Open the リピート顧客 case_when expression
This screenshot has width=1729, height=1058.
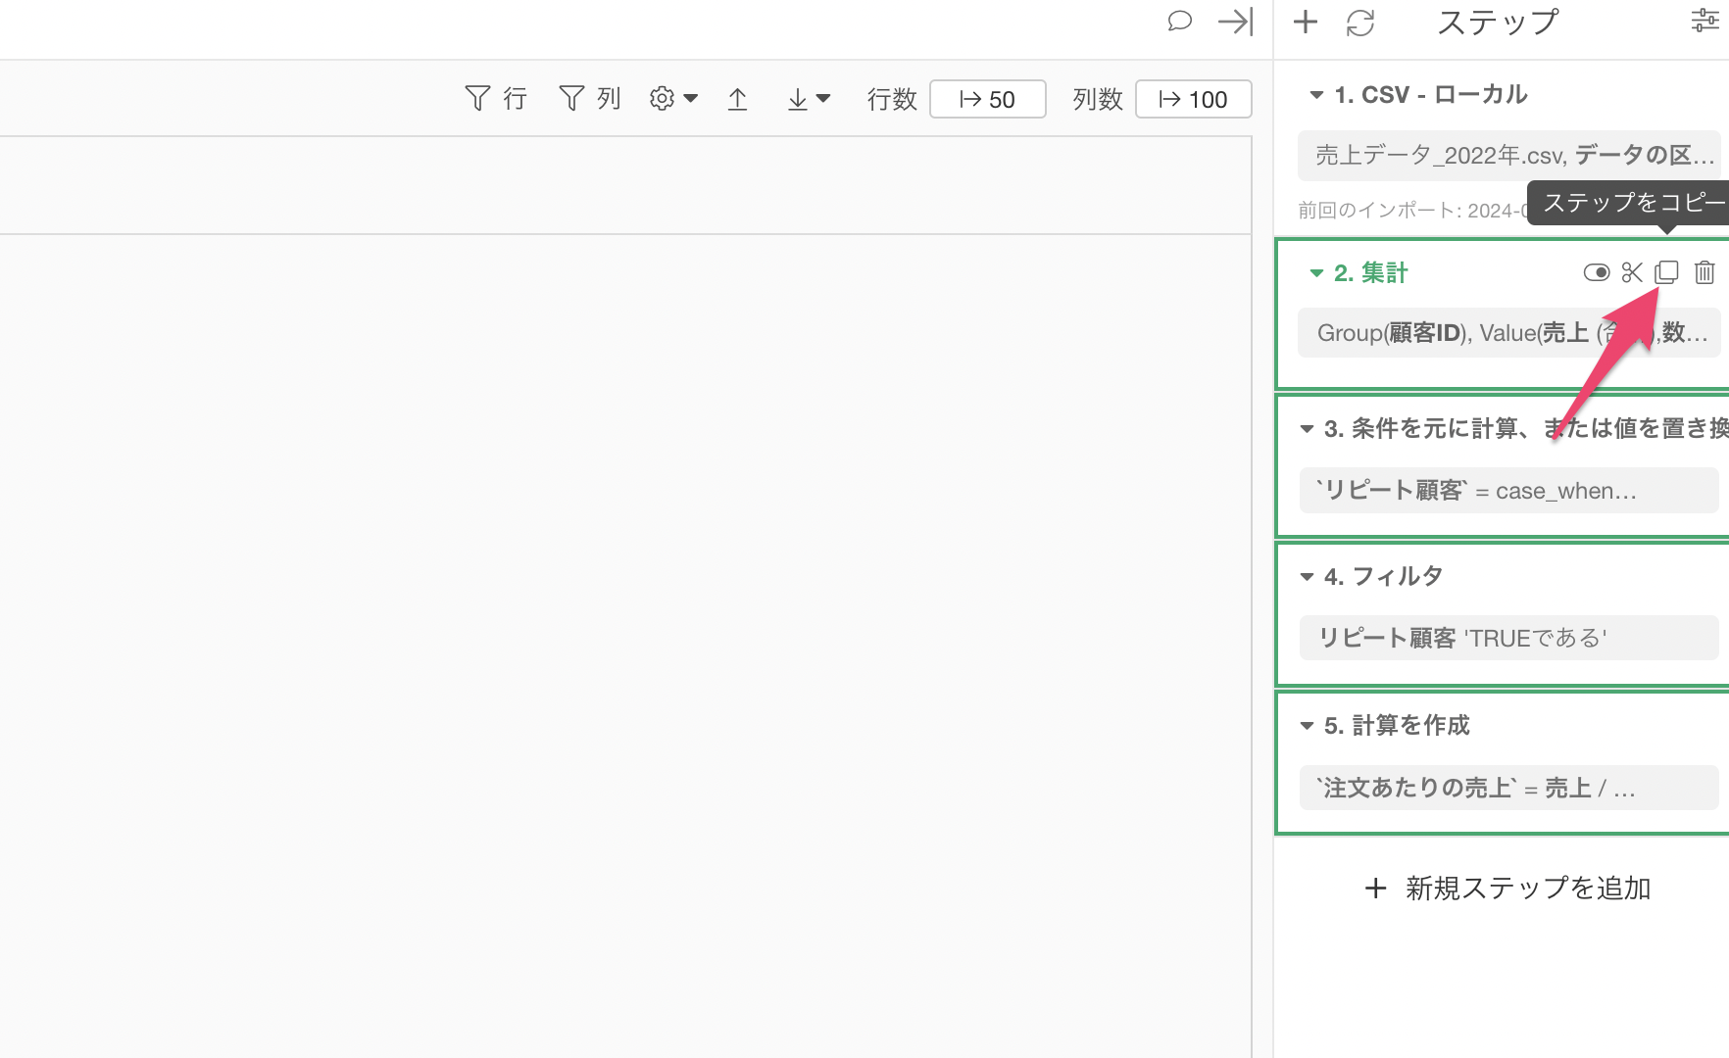coord(1509,490)
